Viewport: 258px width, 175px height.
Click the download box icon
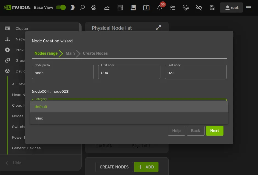pos(146,8)
